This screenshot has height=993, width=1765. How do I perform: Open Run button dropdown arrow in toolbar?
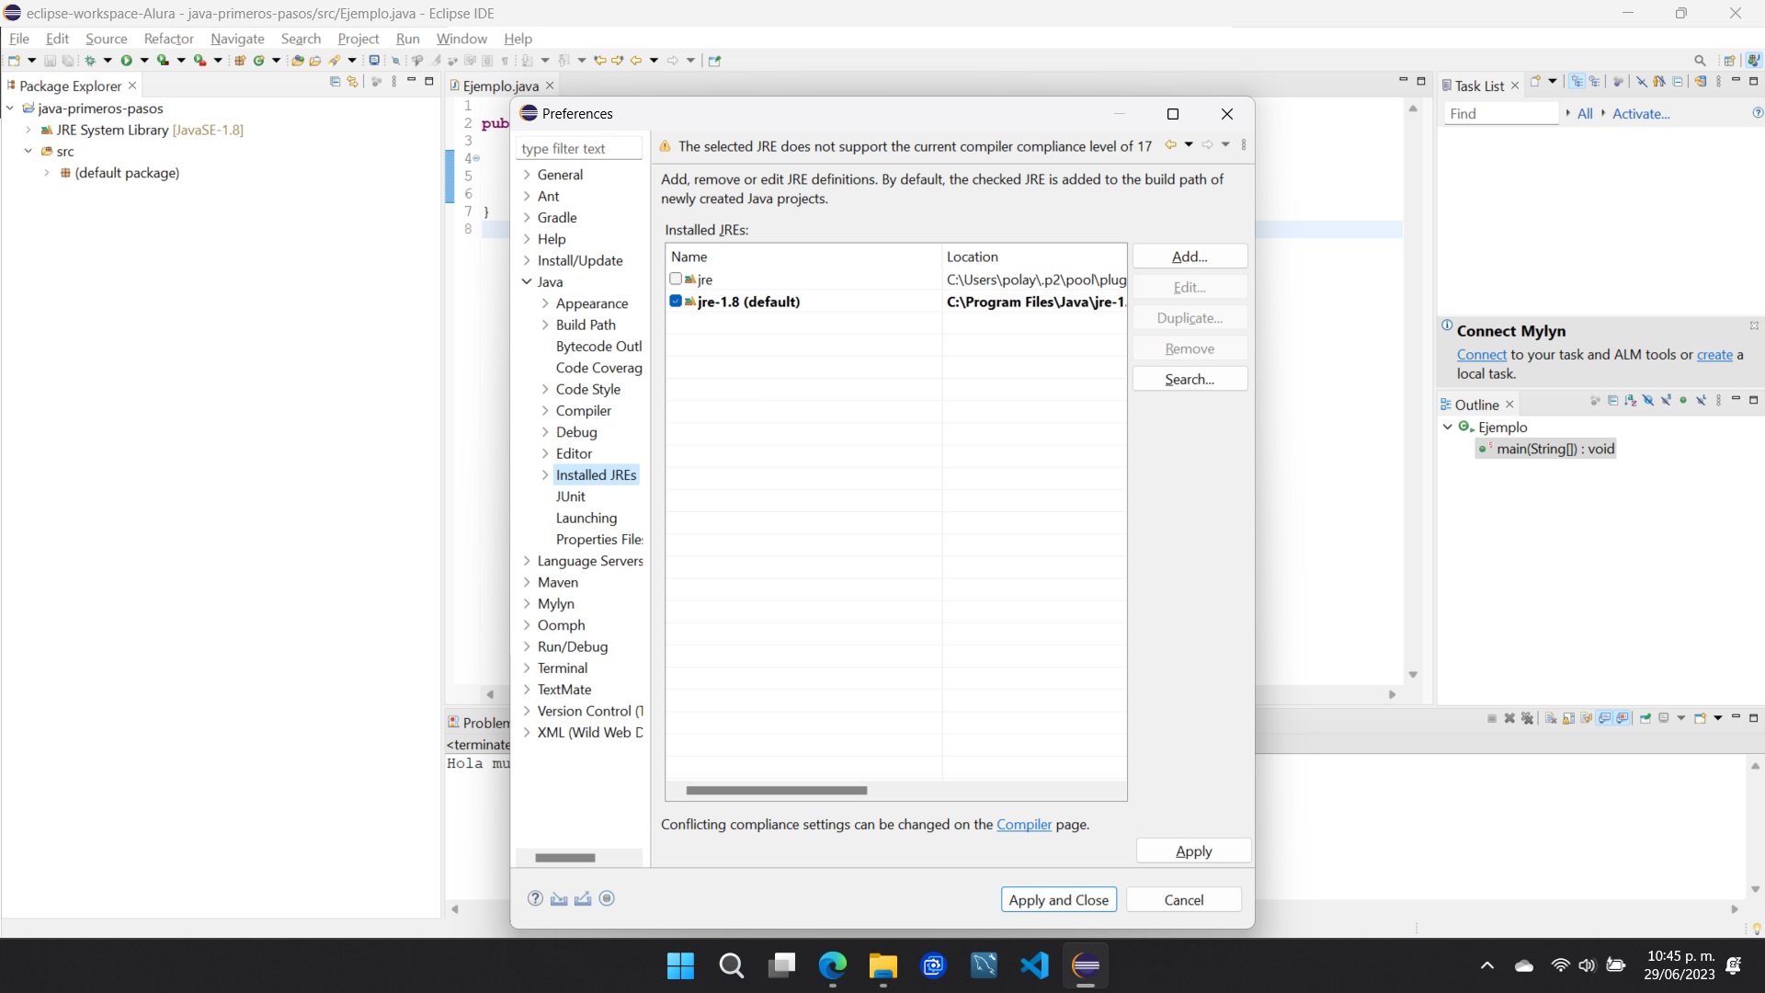coord(144,61)
